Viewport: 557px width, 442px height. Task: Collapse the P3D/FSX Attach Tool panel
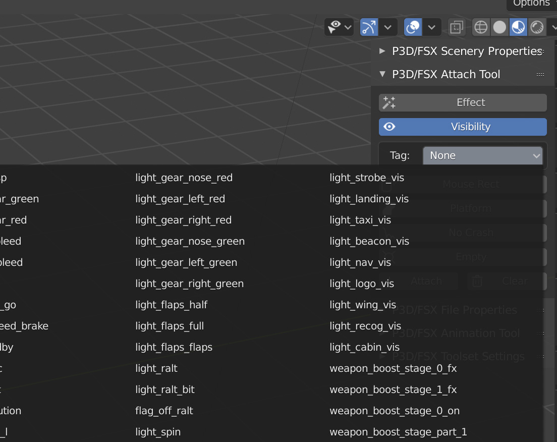[382, 74]
